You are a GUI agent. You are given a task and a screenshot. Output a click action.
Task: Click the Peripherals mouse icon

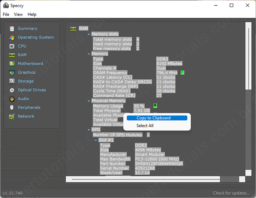click(12, 108)
